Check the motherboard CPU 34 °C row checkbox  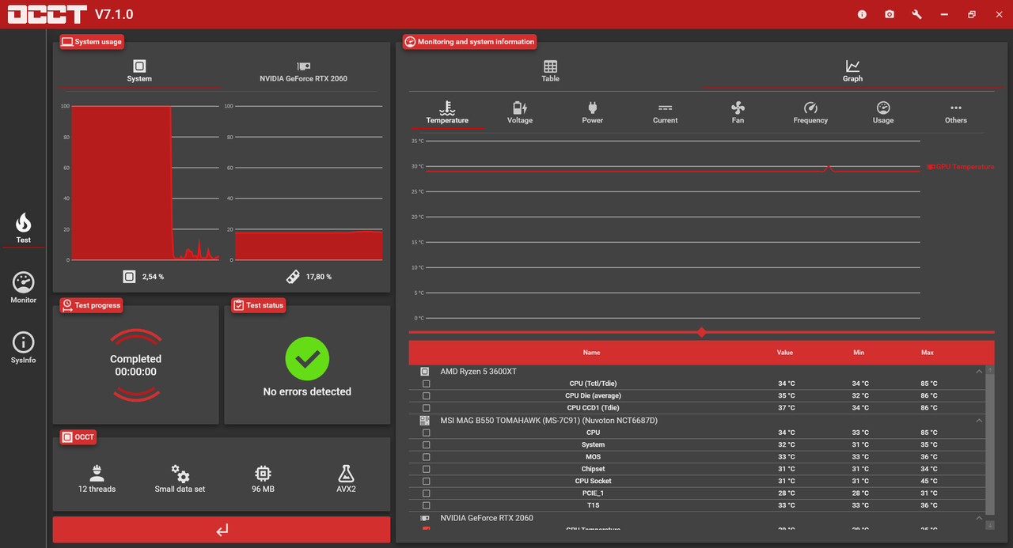tap(427, 433)
